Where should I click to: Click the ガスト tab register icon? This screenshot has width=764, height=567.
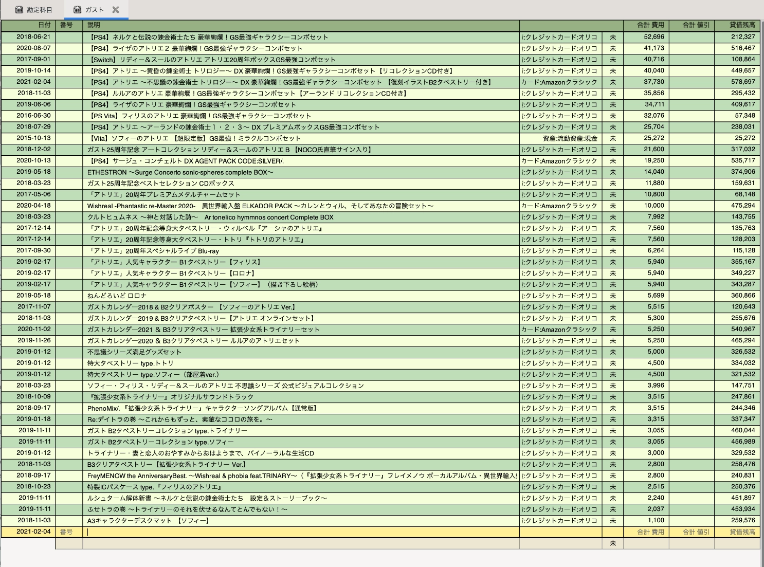(x=78, y=10)
